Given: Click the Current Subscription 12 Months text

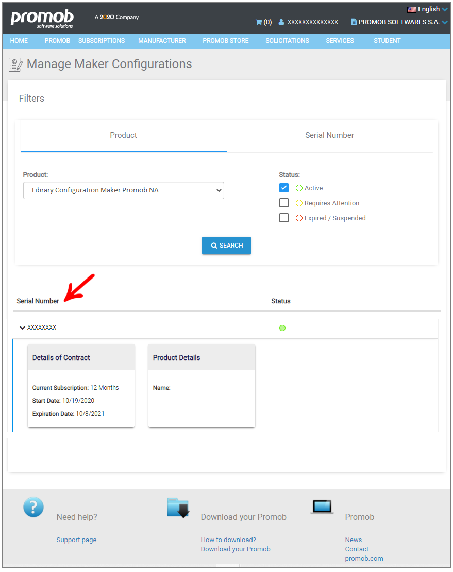Looking at the screenshot, I should (75, 388).
